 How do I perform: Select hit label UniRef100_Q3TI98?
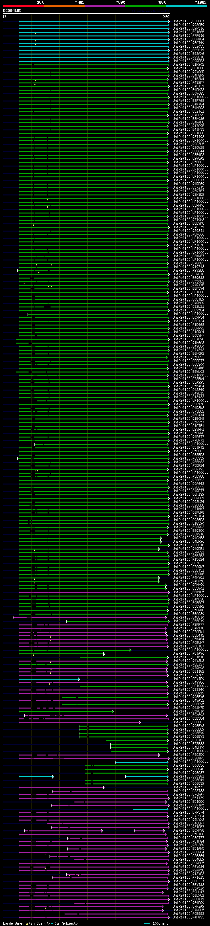coord(188,137)
